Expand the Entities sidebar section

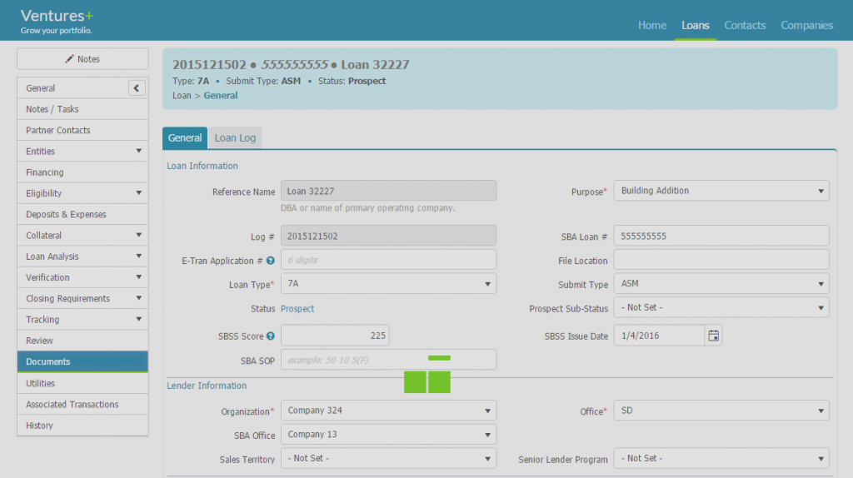coord(139,152)
